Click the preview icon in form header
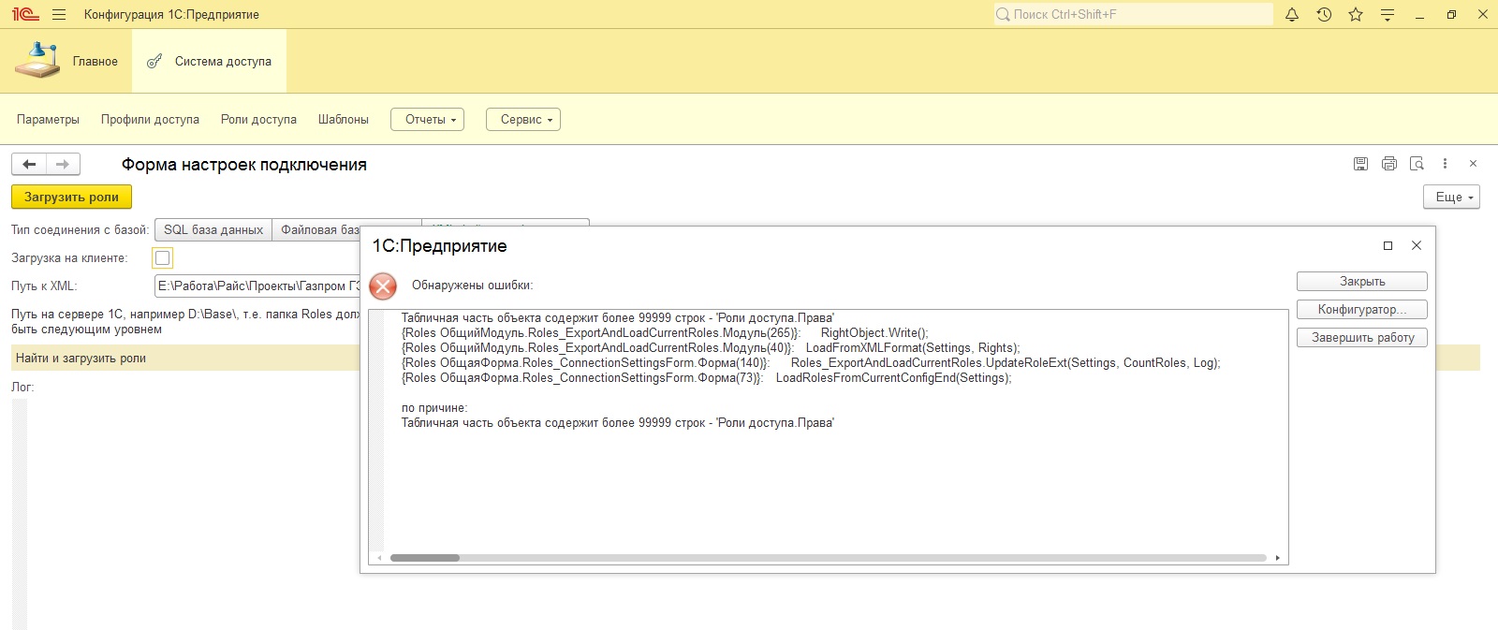This screenshot has width=1498, height=630. 1417,163
